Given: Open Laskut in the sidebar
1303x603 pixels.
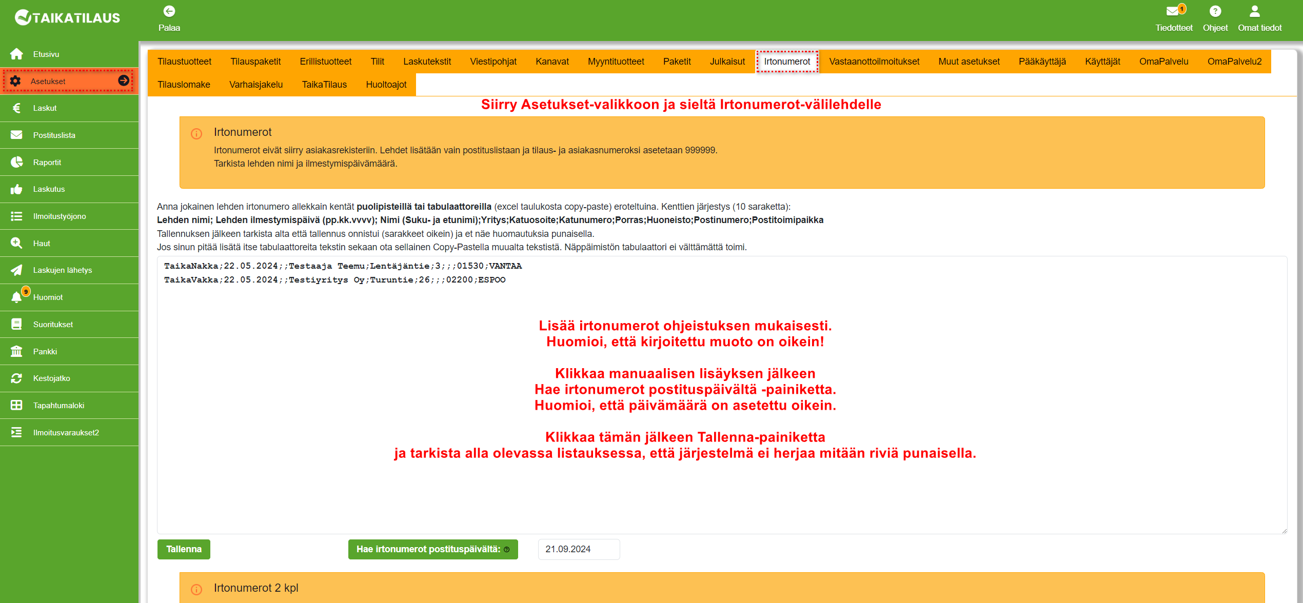Looking at the screenshot, I should tap(69, 108).
